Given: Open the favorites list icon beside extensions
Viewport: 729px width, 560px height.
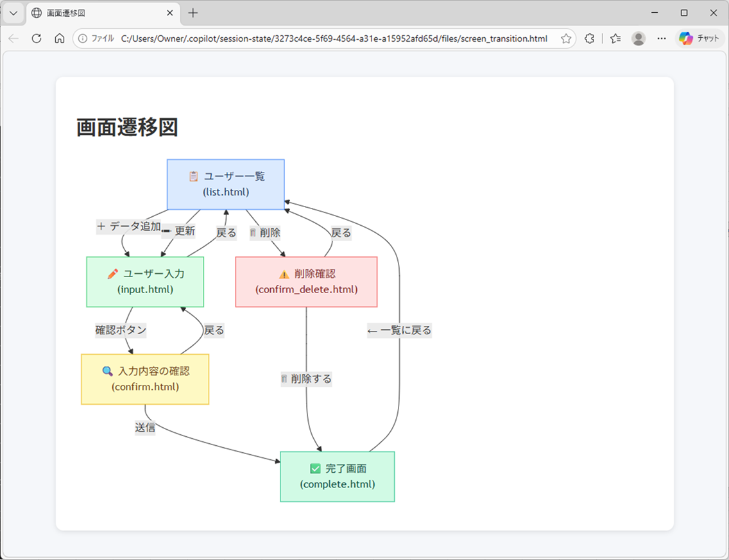Looking at the screenshot, I should [615, 38].
